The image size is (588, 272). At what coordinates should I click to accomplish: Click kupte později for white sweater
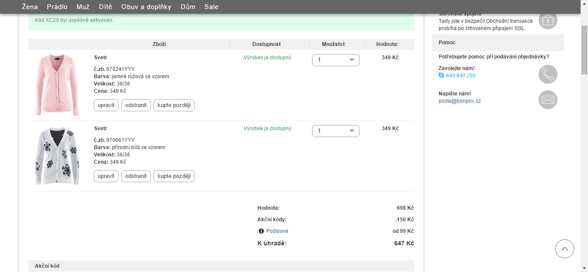tap(174, 176)
